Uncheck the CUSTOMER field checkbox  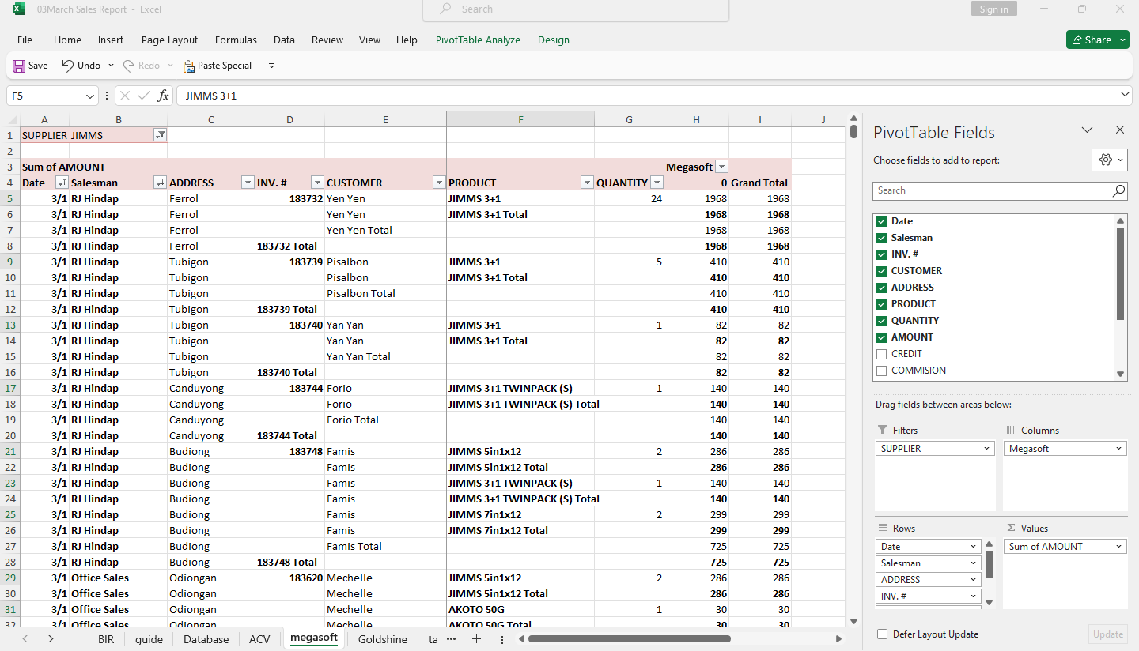[x=881, y=271]
